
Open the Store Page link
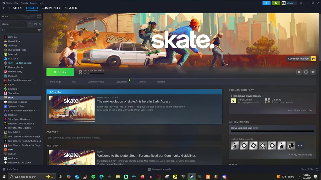pyautogui.click(x=55, y=82)
